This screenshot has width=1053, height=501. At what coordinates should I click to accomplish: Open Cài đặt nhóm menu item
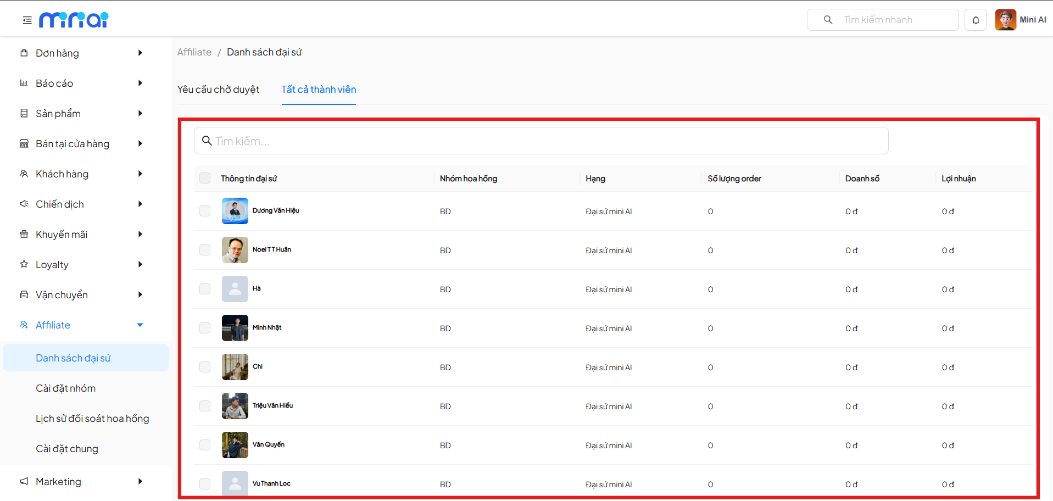(x=65, y=388)
